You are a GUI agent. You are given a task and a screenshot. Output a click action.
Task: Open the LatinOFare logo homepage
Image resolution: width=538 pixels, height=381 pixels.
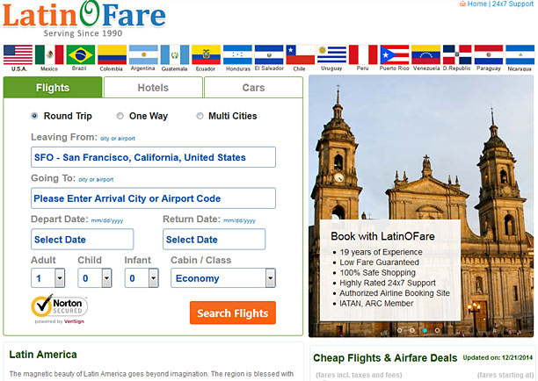pyautogui.click(x=84, y=18)
